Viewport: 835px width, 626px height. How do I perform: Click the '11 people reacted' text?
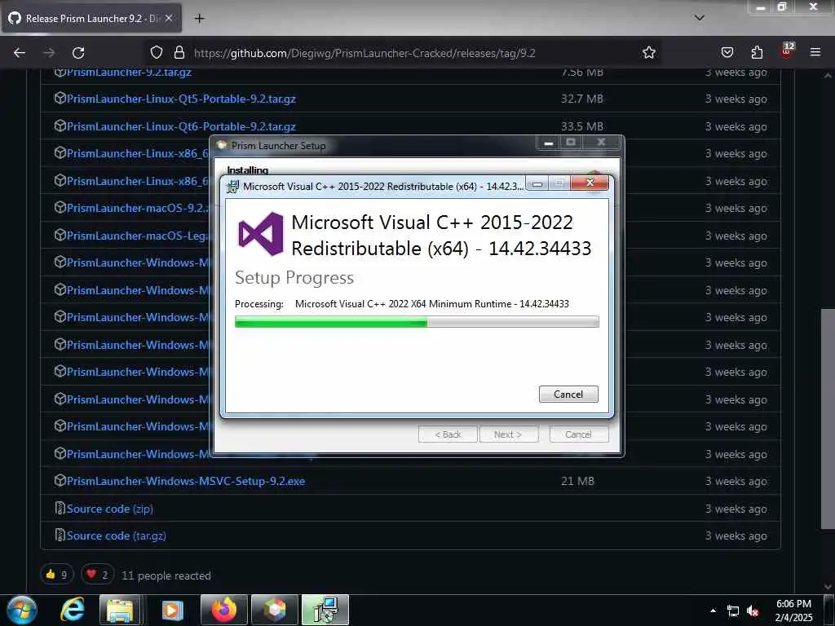point(166,575)
